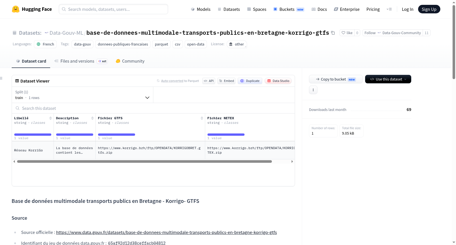This screenshot has height=245, width=456.
Task: Click the open-data tag
Action: click(x=196, y=44)
